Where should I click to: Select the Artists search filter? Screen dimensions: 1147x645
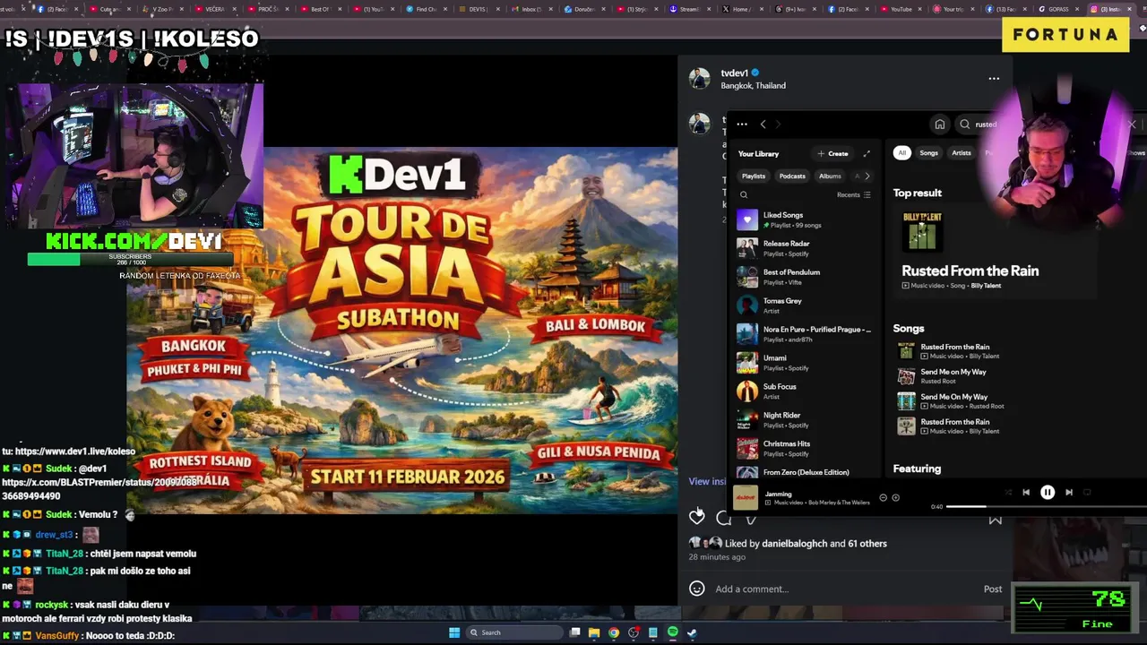[x=962, y=153]
